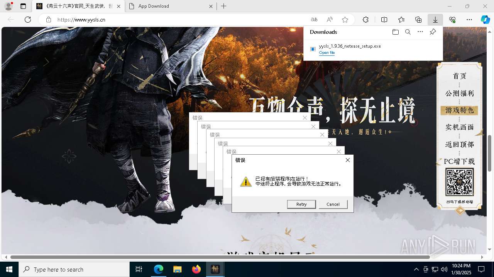Screen dimensions: 494x277
Task: Open the Windows Start menu
Action: 9,269
